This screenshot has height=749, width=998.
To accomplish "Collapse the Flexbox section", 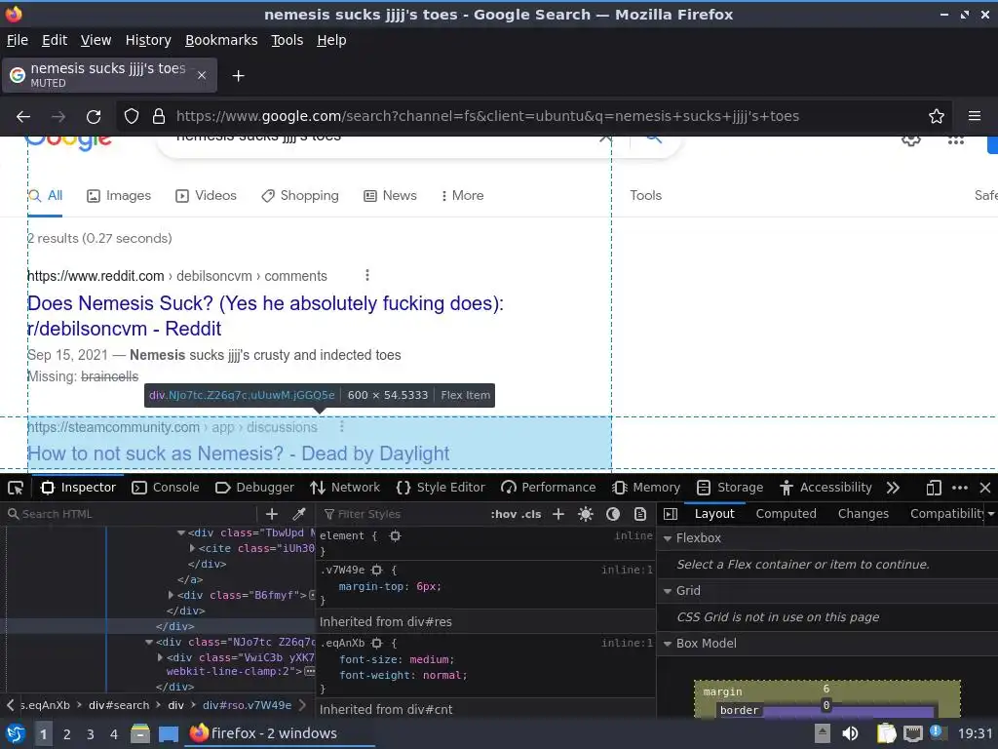I will [x=668, y=538].
